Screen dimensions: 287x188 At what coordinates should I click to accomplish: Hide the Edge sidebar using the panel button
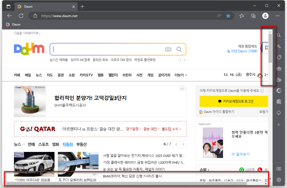(x=279, y=169)
